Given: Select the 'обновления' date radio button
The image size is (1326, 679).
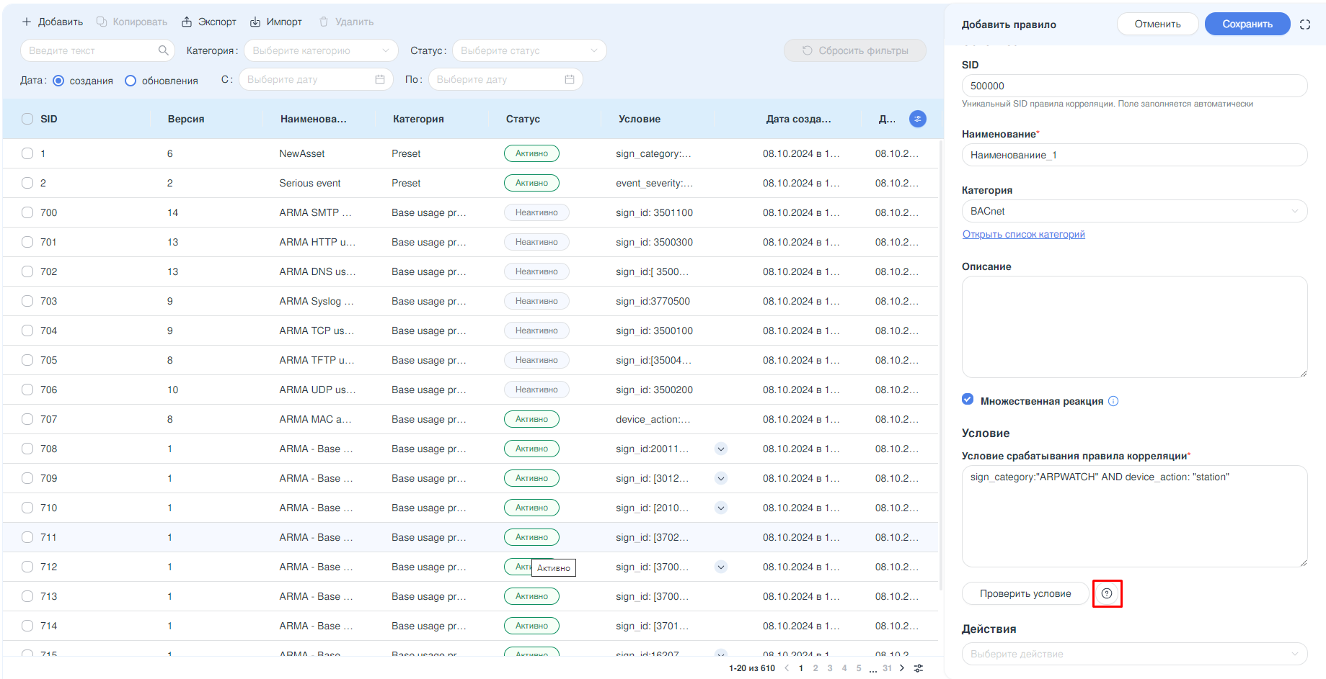Looking at the screenshot, I should [131, 81].
